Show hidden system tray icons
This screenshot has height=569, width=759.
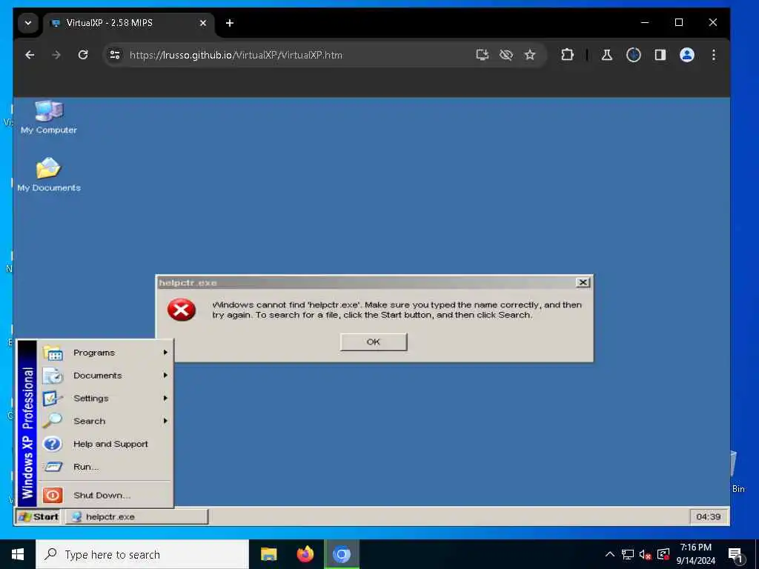(x=610, y=554)
